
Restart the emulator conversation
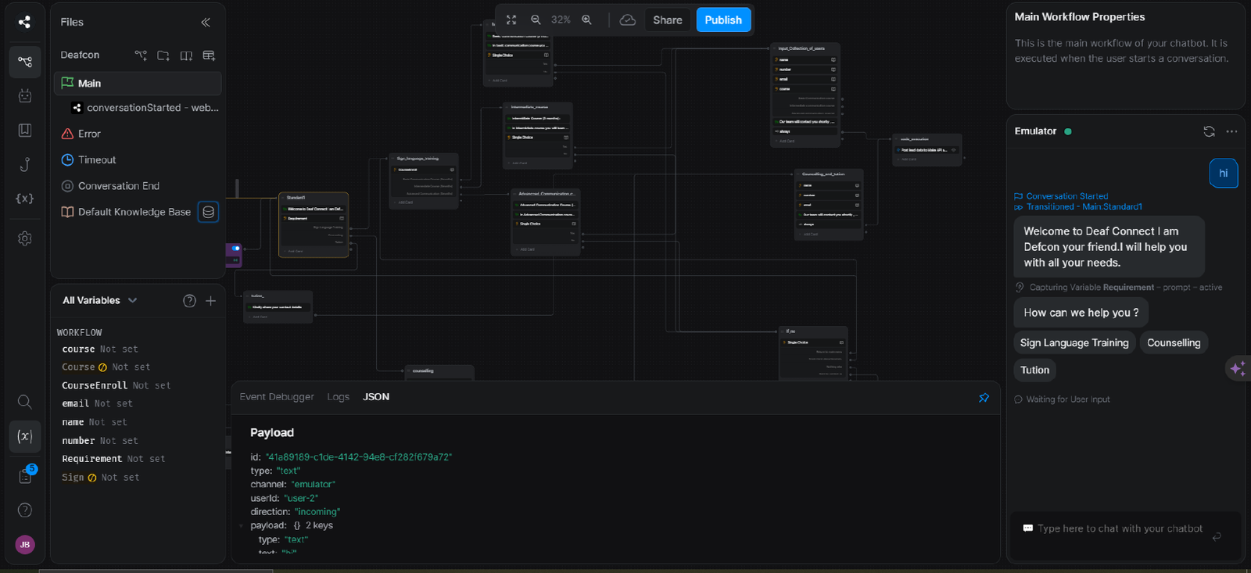(x=1209, y=131)
